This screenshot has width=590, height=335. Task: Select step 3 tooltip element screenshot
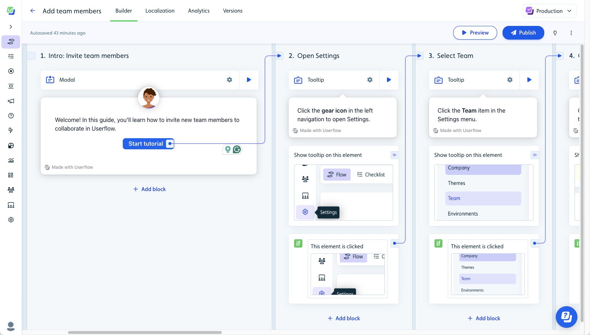[484, 193]
